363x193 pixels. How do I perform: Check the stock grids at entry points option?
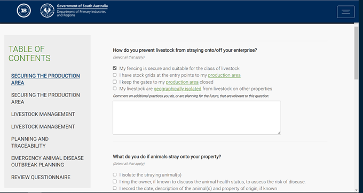pos(115,75)
